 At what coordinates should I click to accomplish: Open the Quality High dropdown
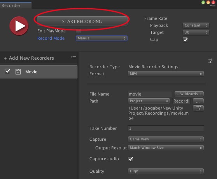click(x=166, y=171)
